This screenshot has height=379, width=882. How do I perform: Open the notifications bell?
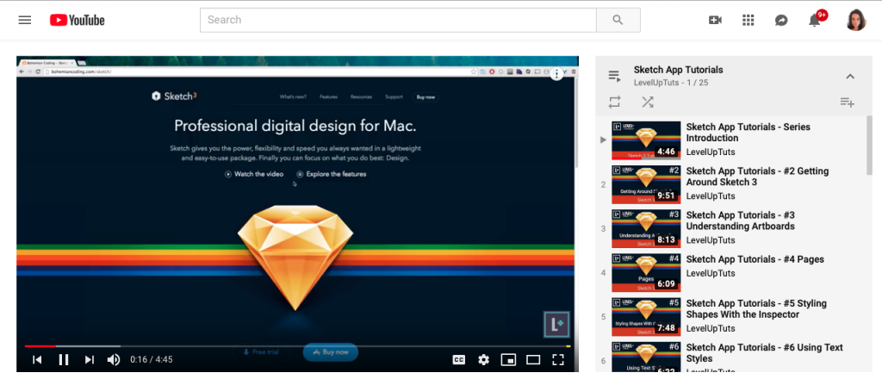click(x=814, y=21)
